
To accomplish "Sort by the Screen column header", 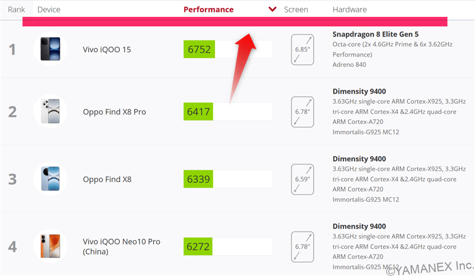I will click(296, 10).
